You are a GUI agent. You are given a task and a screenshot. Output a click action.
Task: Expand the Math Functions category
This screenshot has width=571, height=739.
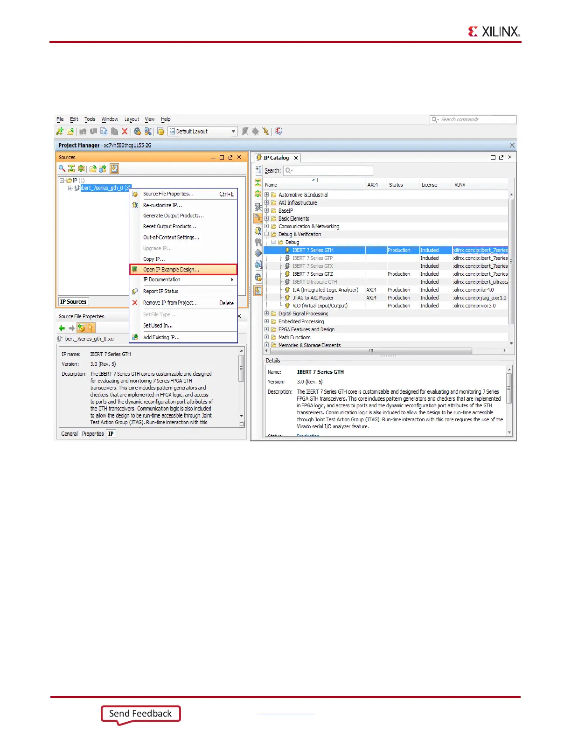(x=267, y=337)
